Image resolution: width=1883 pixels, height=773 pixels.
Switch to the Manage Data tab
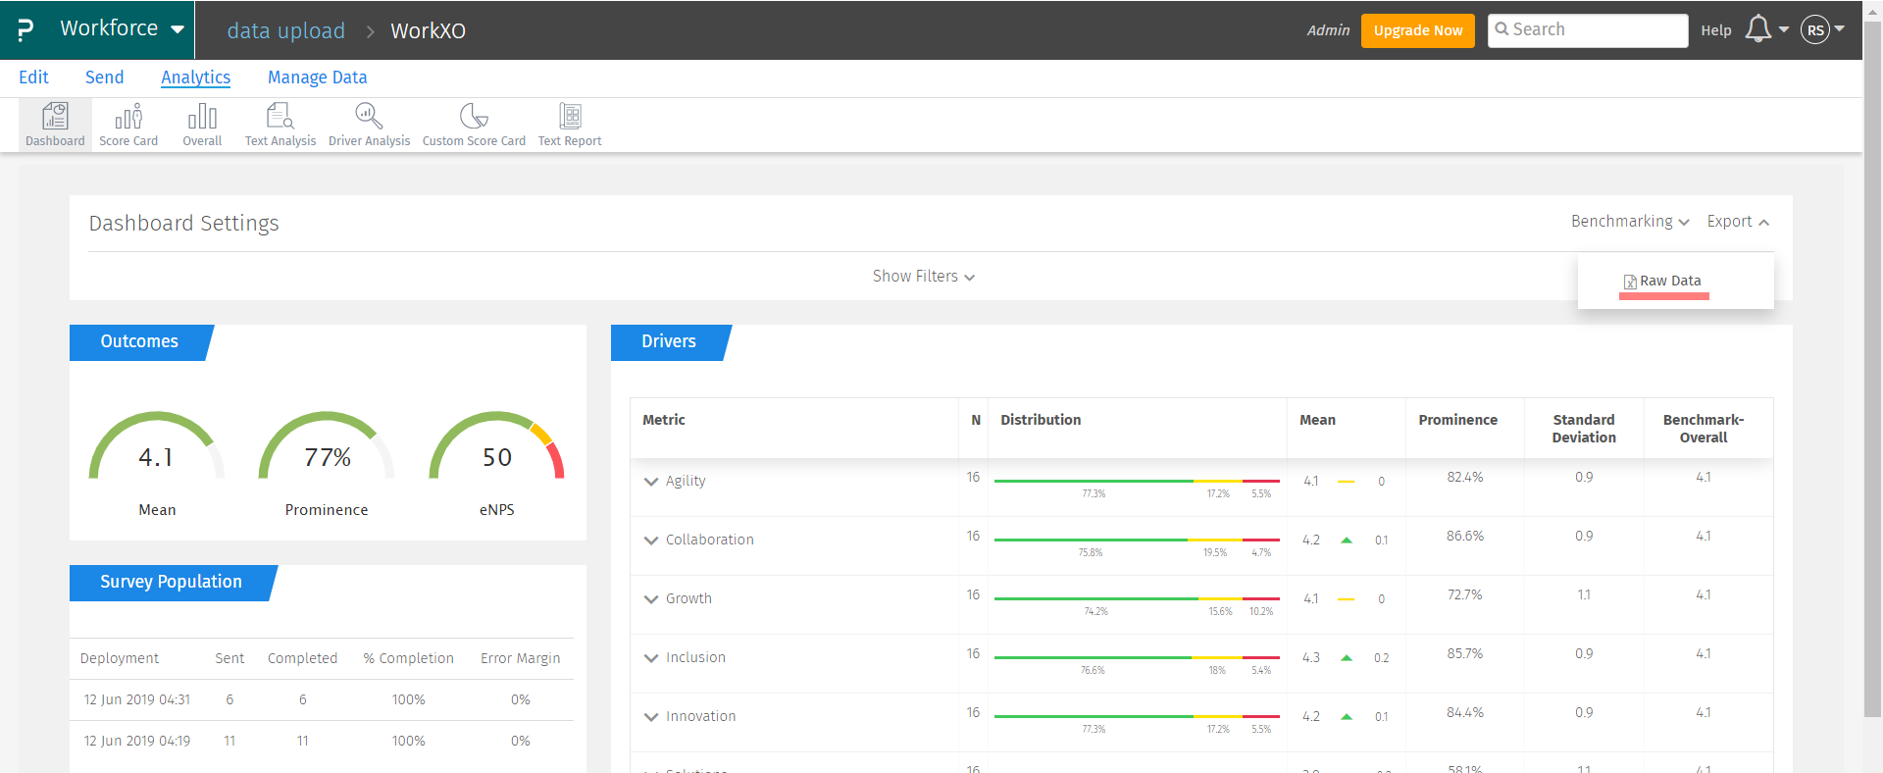317,77
